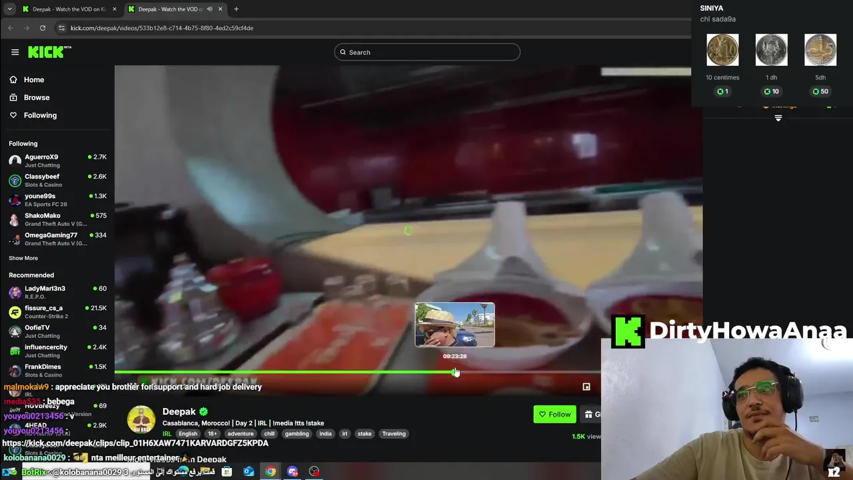853x480 pixels.
Task: Click the Gift subs button
Action: coord(591,414)
